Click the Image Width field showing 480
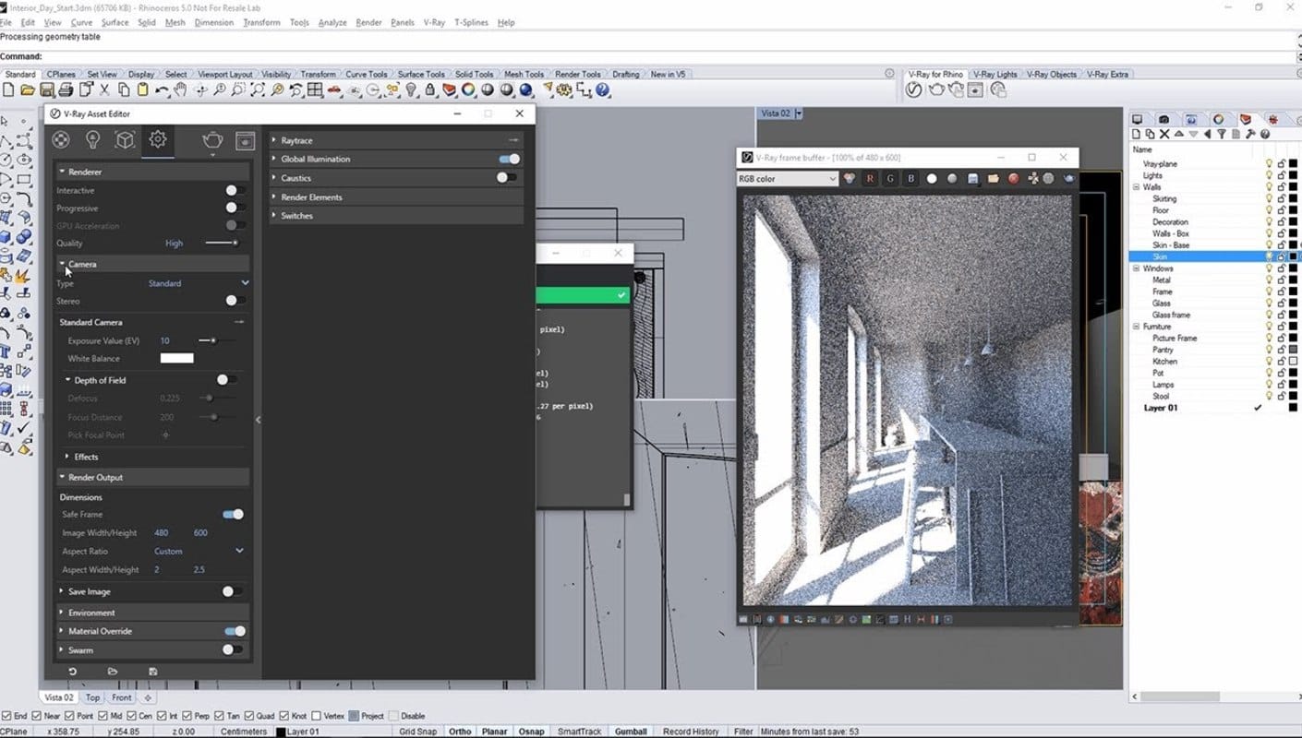 pos(162,532)
